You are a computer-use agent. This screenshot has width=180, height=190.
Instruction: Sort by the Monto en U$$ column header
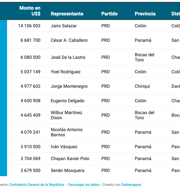tap(30, 11)
